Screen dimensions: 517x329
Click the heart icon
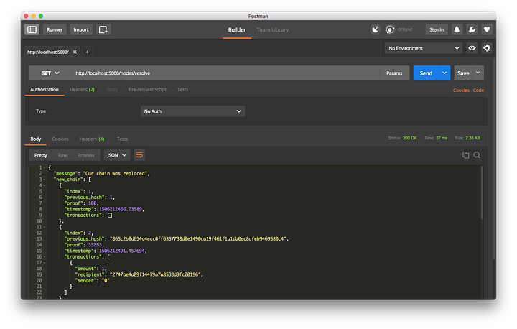[487, 29]
